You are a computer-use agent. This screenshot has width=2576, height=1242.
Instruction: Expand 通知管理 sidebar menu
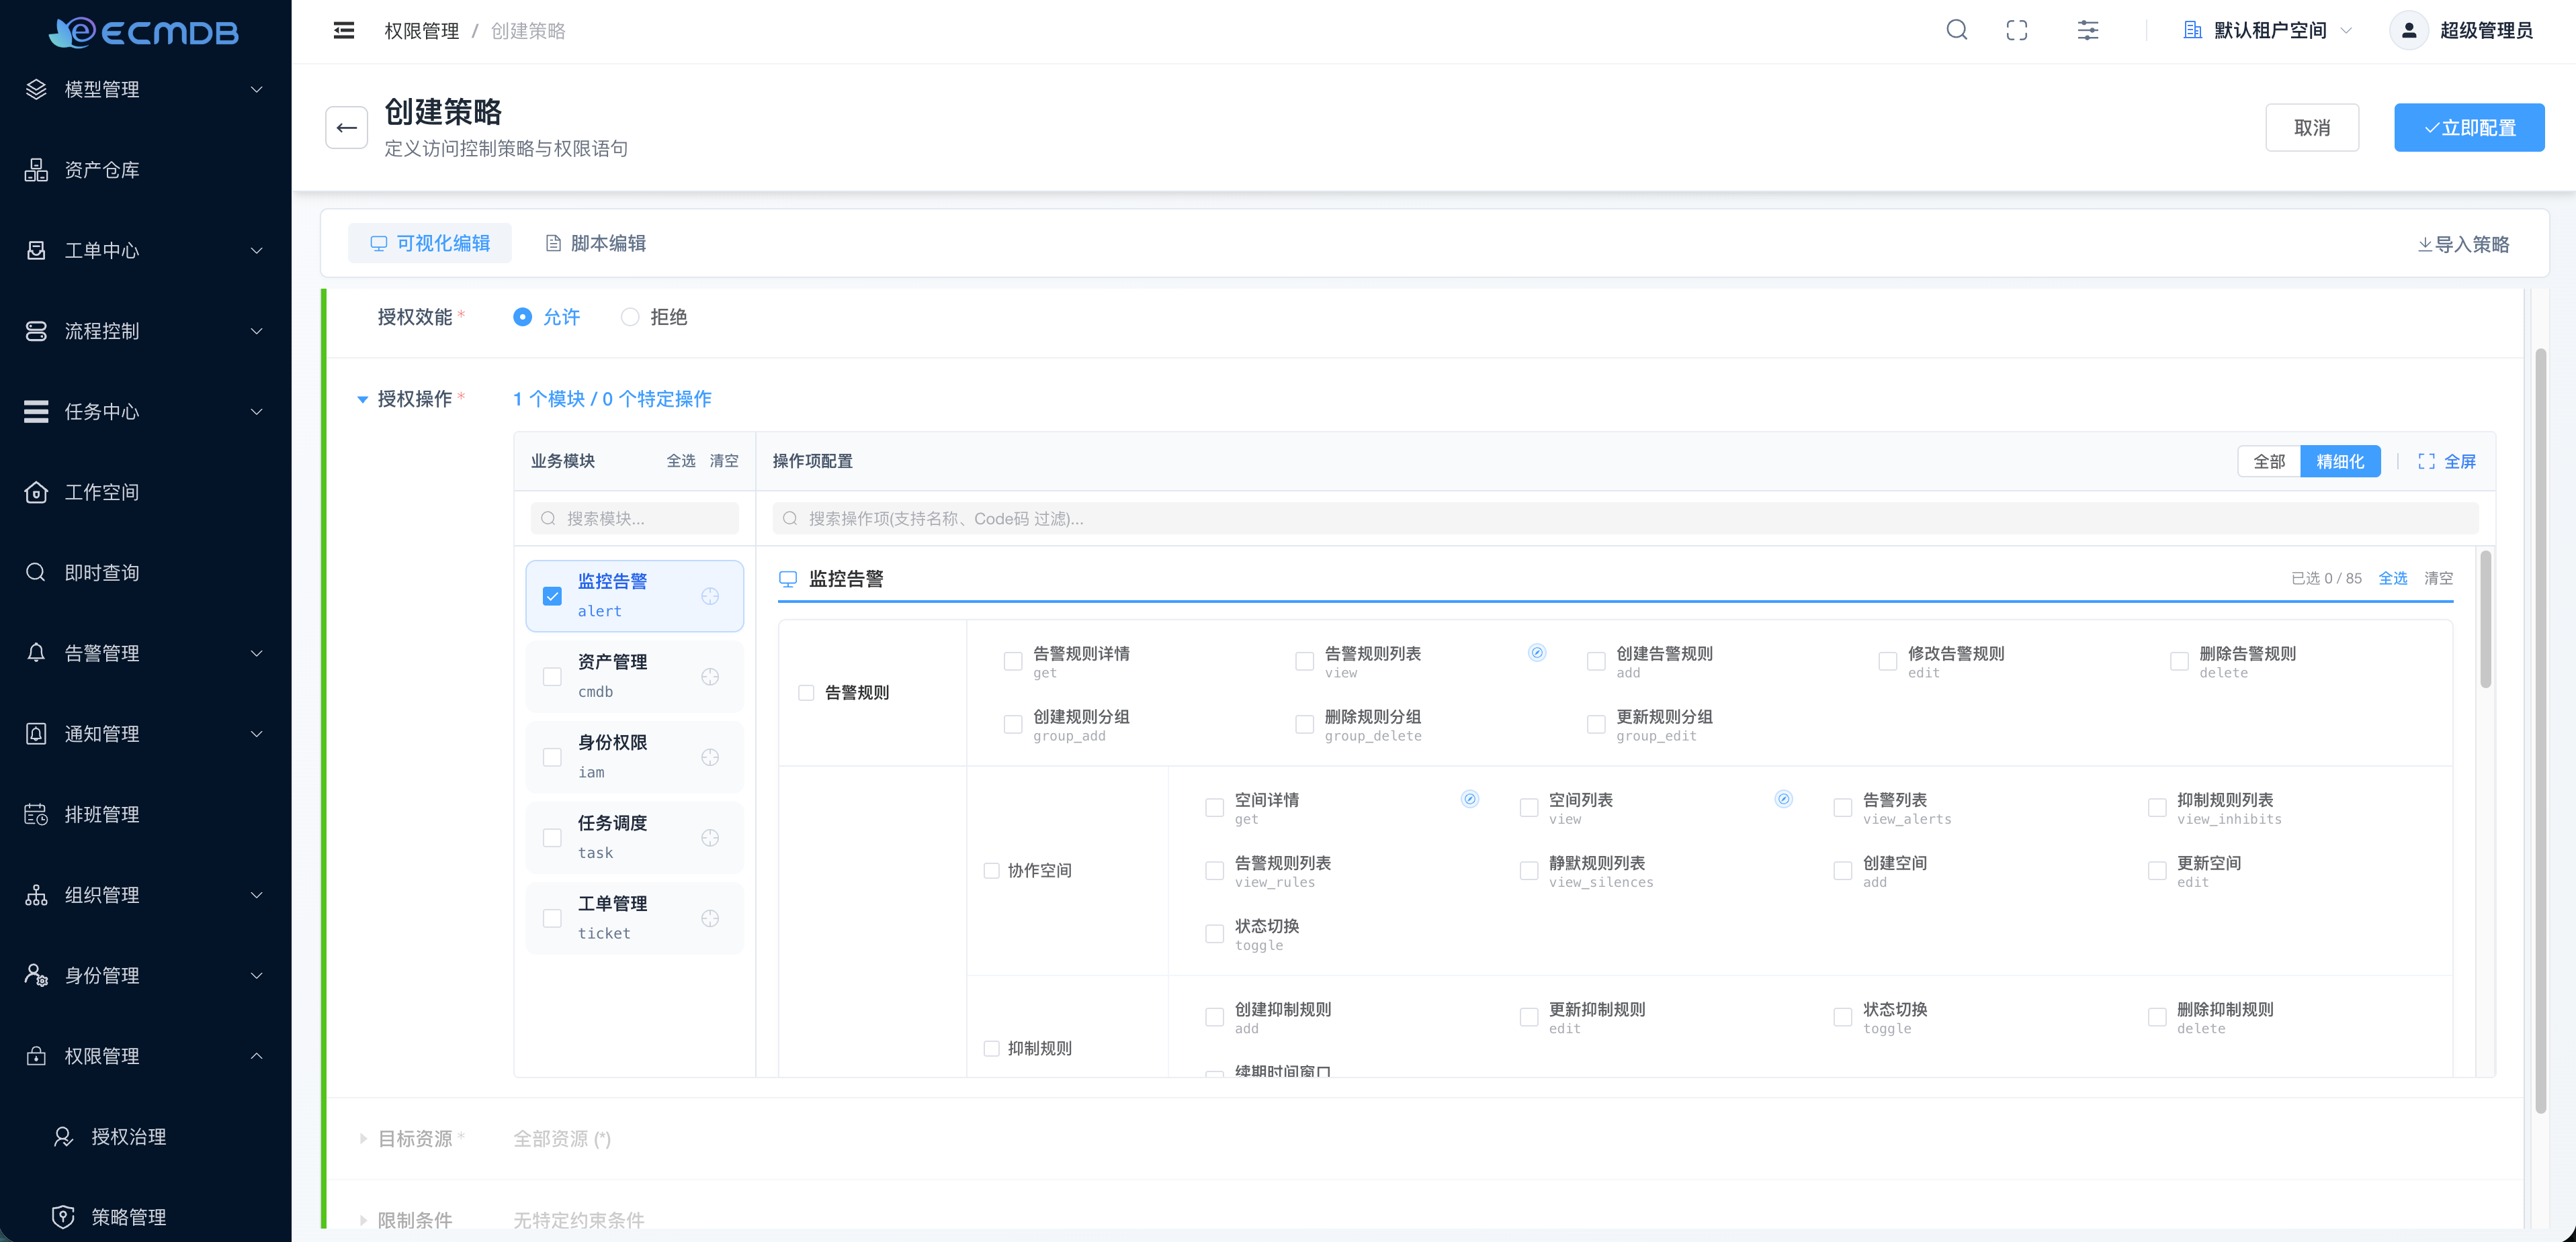click(146, 734)
